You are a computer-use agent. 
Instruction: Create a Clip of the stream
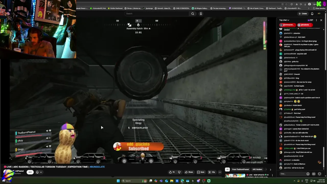pos(212,172)
